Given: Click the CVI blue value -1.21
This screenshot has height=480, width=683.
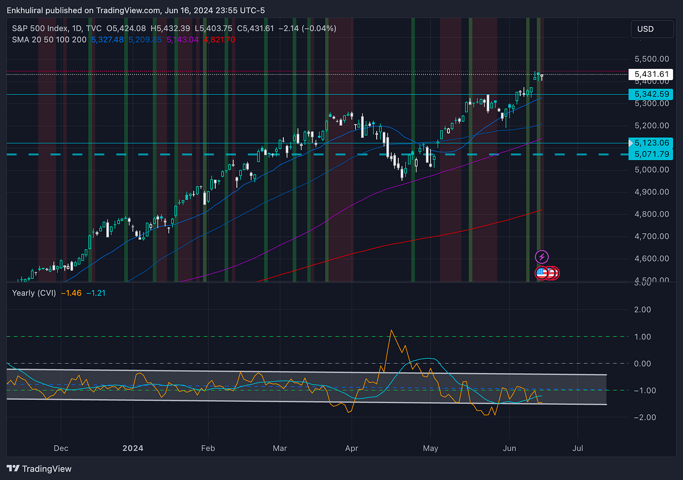Looking at the screenshot, I should [96, 293].
